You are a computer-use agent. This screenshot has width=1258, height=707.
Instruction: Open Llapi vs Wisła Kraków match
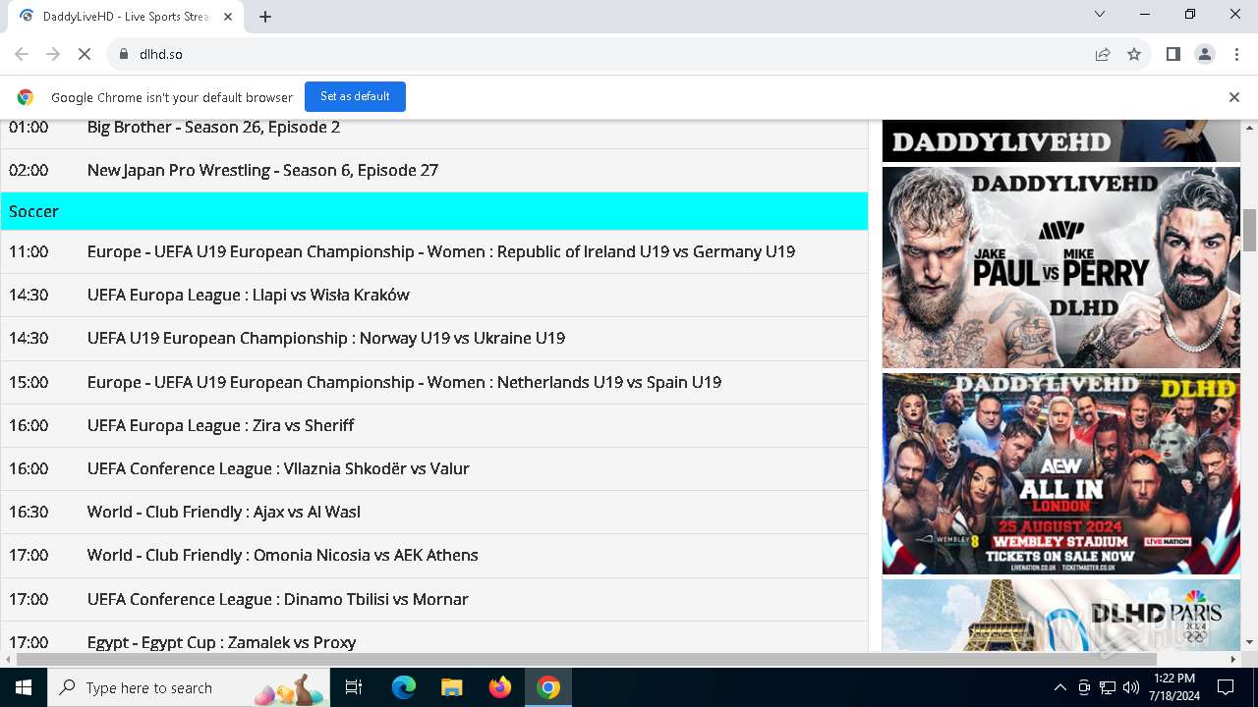(x=248, y=295)
